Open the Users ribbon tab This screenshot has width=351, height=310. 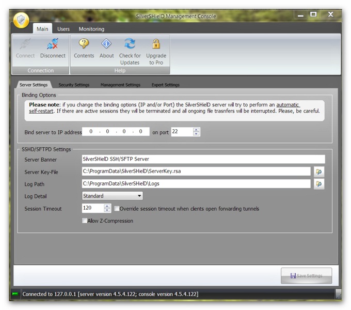[x=63, y=29]
